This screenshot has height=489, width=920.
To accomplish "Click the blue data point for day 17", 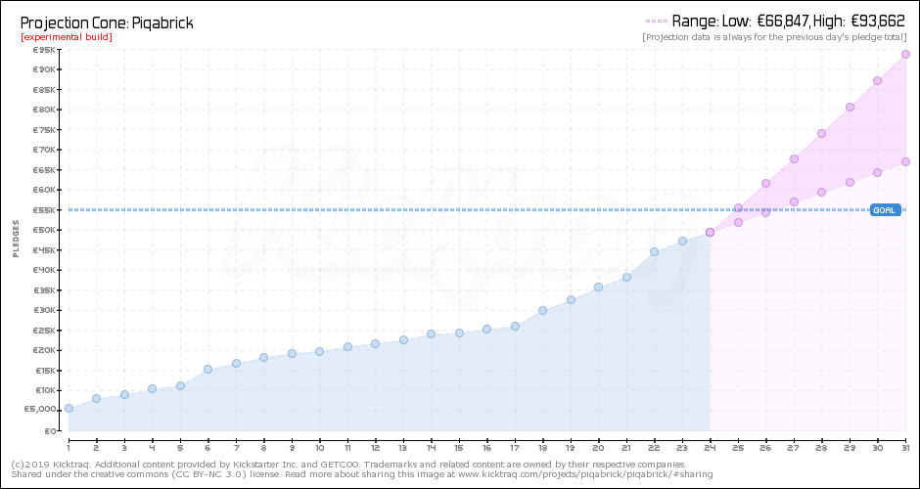I will click(x=515, y=326).
